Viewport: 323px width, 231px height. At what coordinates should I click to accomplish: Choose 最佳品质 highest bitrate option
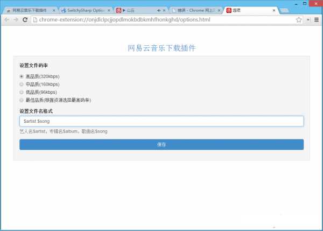coord(22,100)
